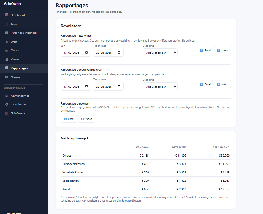Download personeel report as Word
Viewport: 263px width, 214px height.
86,119
